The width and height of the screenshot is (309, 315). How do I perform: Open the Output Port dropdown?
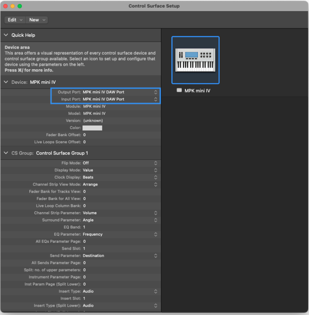[120, 92]
